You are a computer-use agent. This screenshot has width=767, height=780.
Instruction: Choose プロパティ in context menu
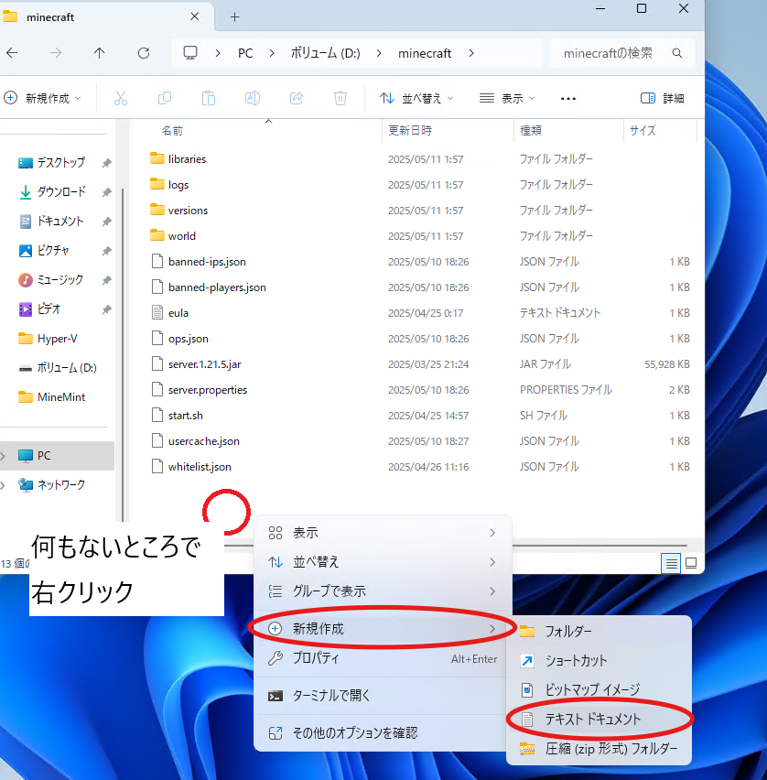pos(383,658)
